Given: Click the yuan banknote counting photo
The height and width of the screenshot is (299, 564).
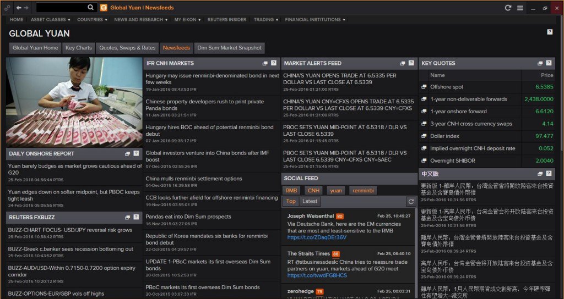Looking at the screenshot, I should pos(74,103).
